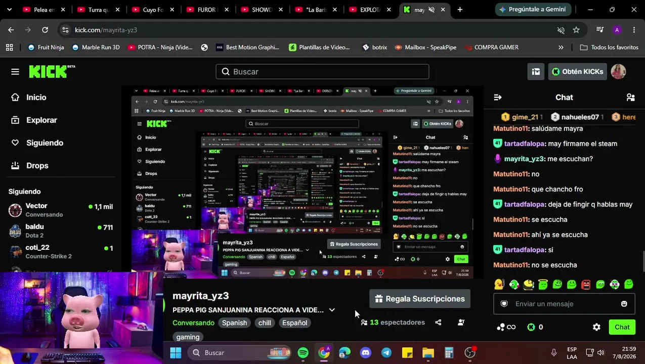Bookmark this page with the star icon
The height and width of the screenshot is (364, 645).
click(x=576, y=30)
